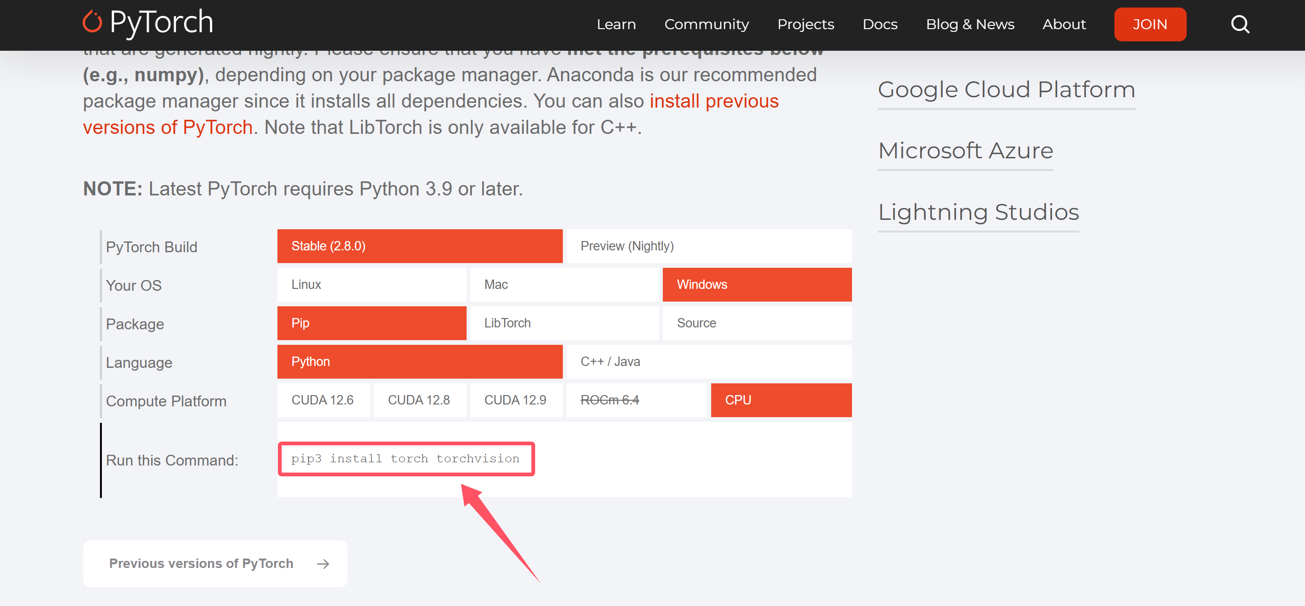This screenshot has width=1305, height=606.
Task: Open the Community navigation menu
Action: click(x=706, y=24)
